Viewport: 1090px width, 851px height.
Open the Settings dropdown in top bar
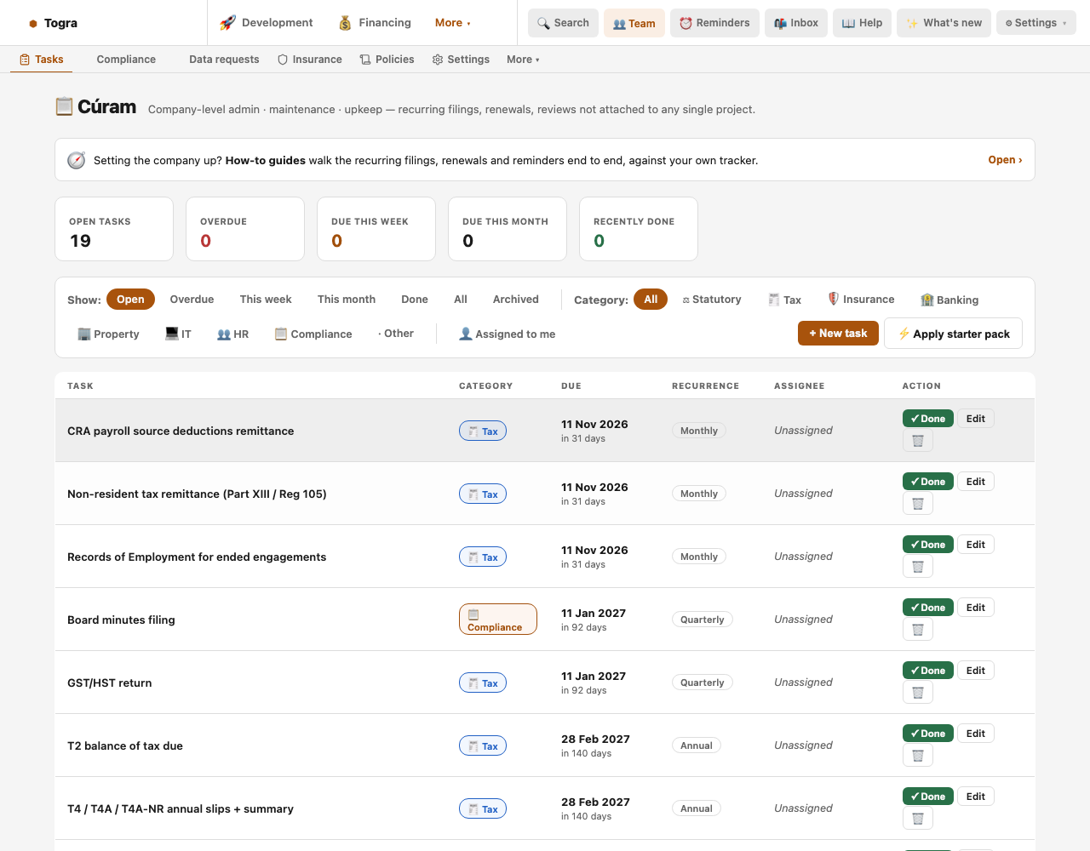pos(1035,23)
